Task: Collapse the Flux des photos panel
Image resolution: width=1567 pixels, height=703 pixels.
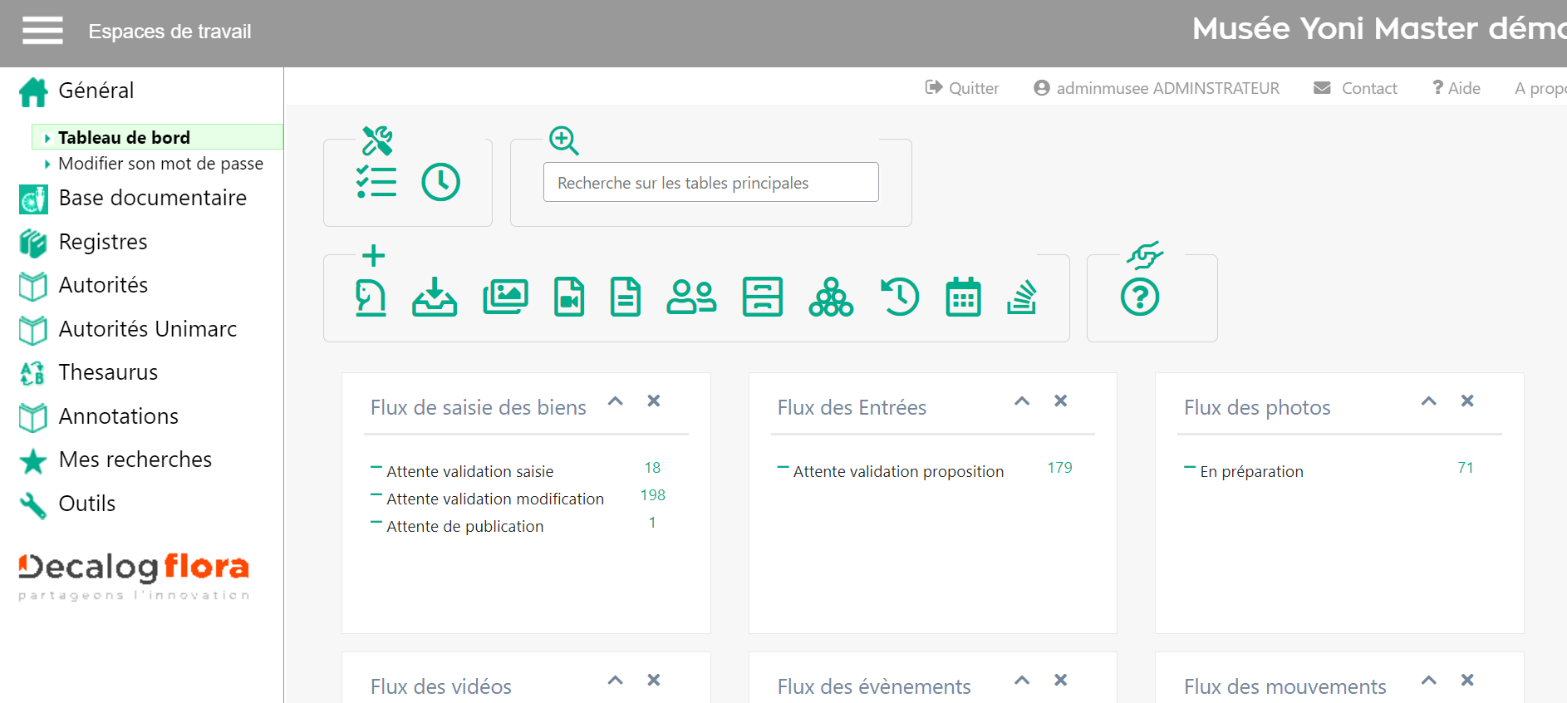Action: click(x=1429, y=401)
